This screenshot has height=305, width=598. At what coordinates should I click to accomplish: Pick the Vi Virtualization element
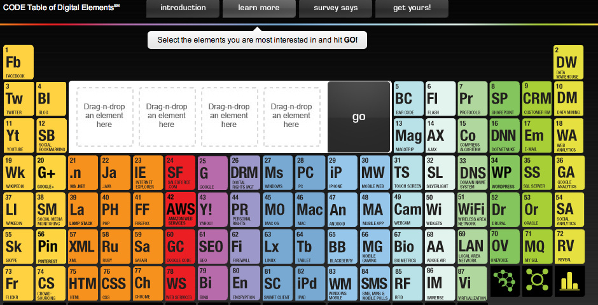coord(473,283)
